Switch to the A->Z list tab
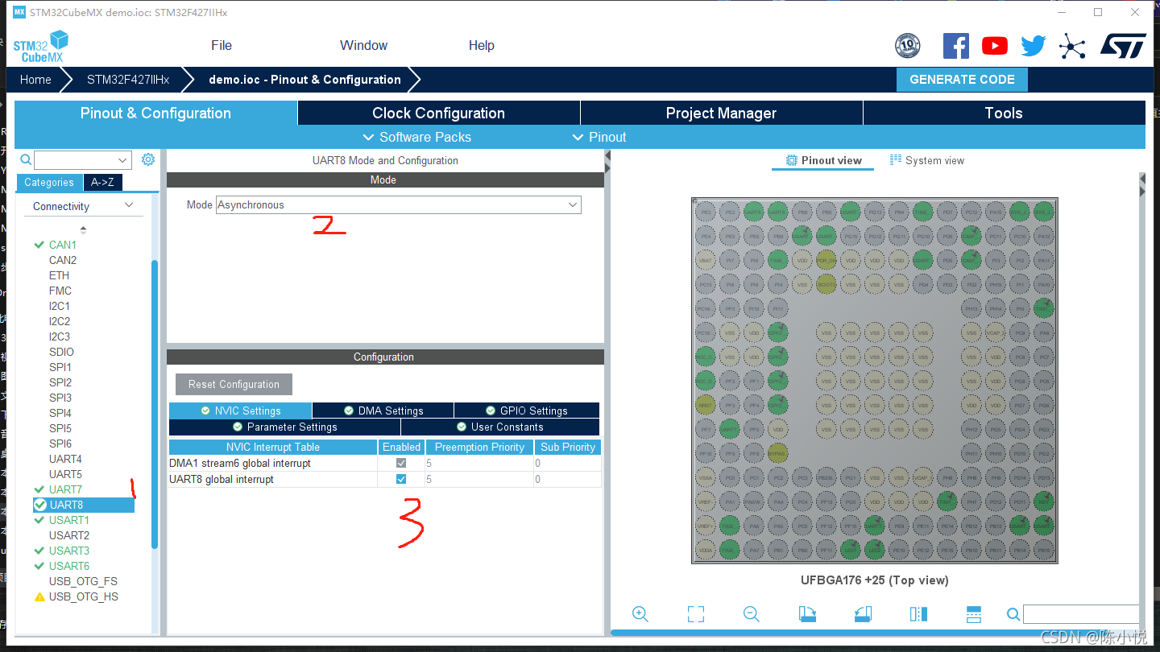Screen dimensions: 1160x652 (102, 182)
